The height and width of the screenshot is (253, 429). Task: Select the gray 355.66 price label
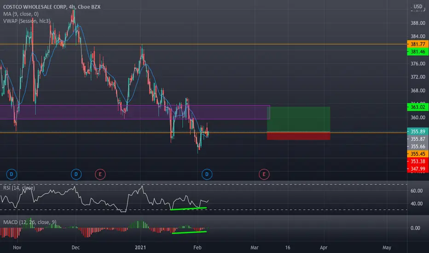pos(418,146)
